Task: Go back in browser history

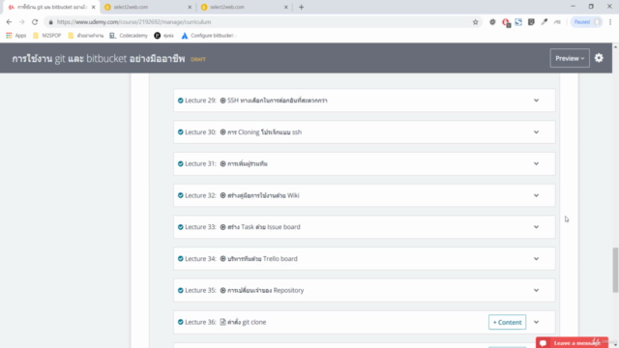Action: [9, 22]
